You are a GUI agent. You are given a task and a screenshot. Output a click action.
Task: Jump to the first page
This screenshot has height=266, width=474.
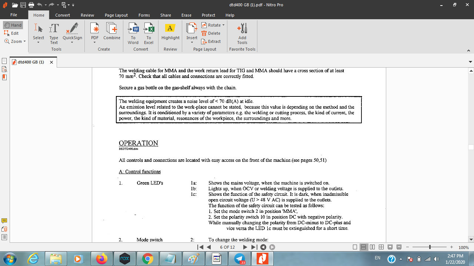click(x=200, y=247)
